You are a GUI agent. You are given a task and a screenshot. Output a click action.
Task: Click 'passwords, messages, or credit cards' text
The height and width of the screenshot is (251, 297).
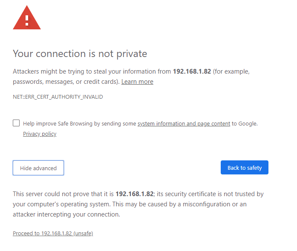[x=66, y=82]
